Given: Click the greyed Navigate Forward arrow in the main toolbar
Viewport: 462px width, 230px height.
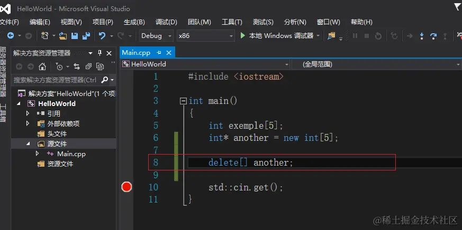Looking at the screenshot, I should [x=29, y=36].
